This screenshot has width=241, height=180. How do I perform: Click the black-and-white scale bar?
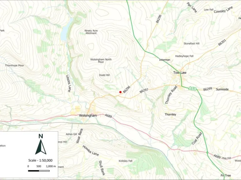coord(39,171)
